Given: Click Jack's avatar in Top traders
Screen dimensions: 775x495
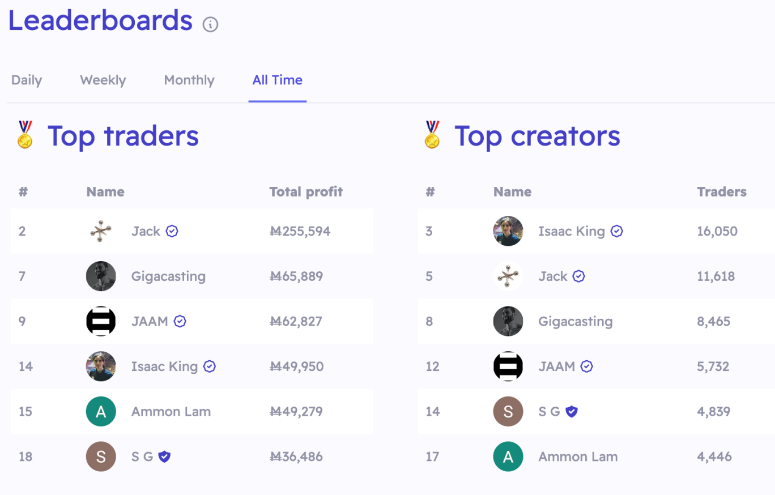Looking at the screenshot, I should click(x=101, y=231).
